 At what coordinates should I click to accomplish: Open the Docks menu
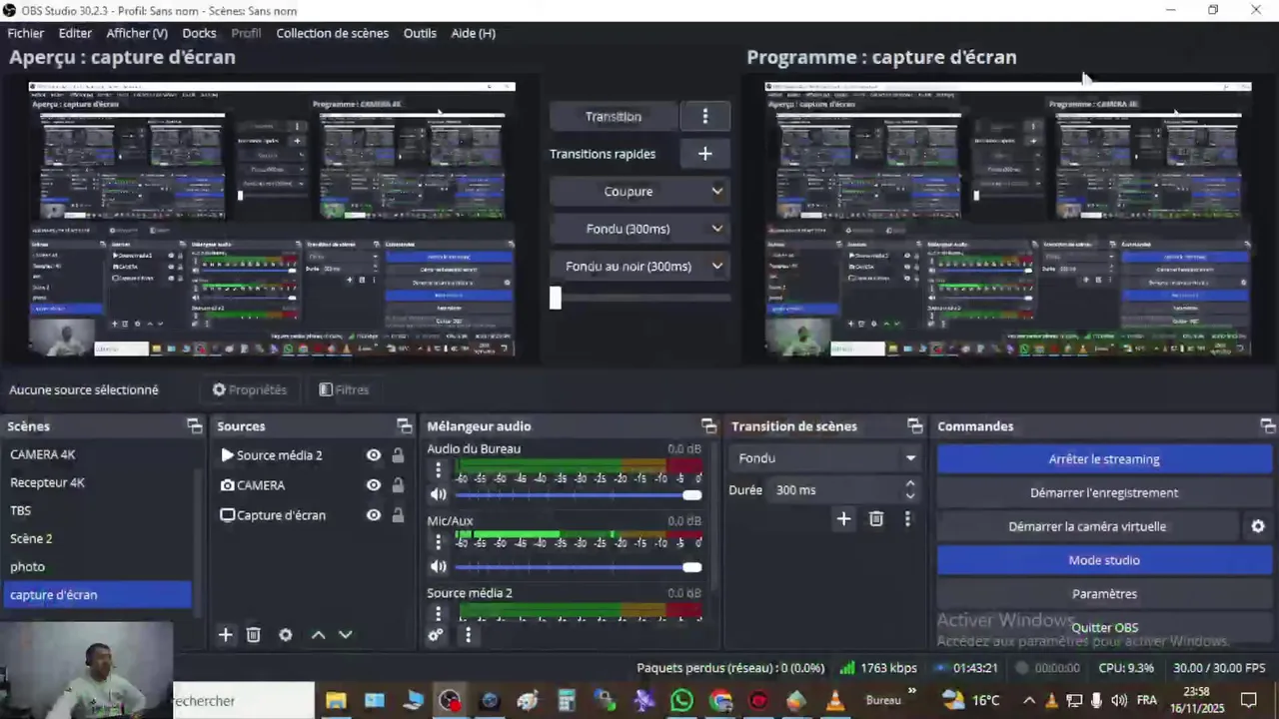point(199,33)
